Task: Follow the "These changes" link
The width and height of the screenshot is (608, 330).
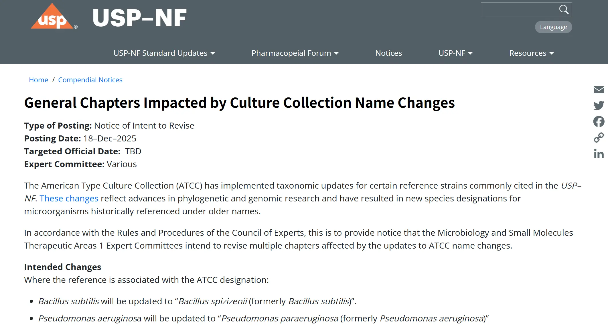Action: (x=69, y=199)
